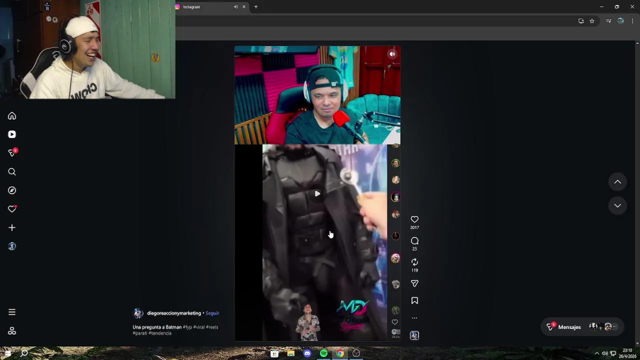Open the reel audio thumbnail
The width and height of the screenshot is (640, 360).
coord(414,335)
